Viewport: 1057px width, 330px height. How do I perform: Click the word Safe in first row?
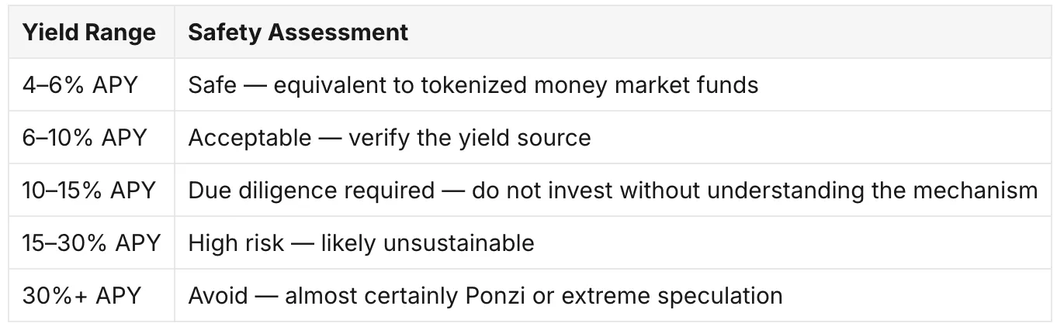[212, 84]
